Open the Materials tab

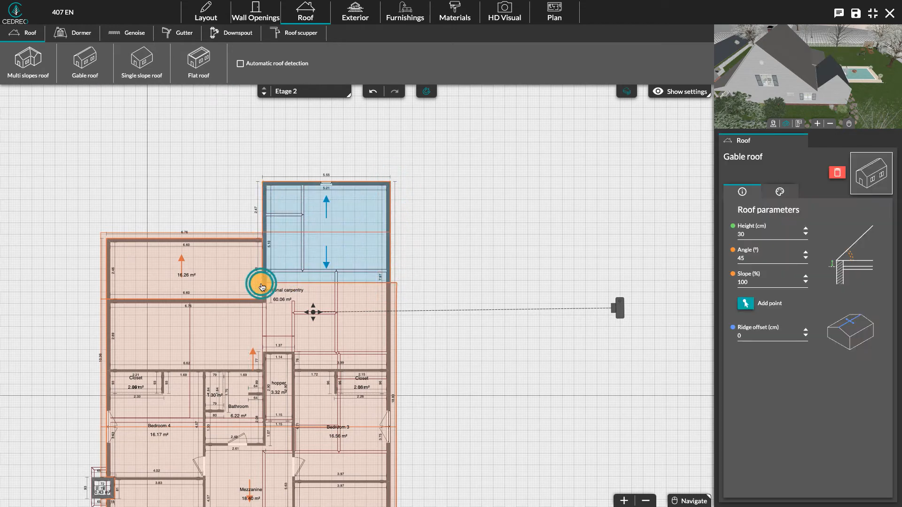coord(455,12)
